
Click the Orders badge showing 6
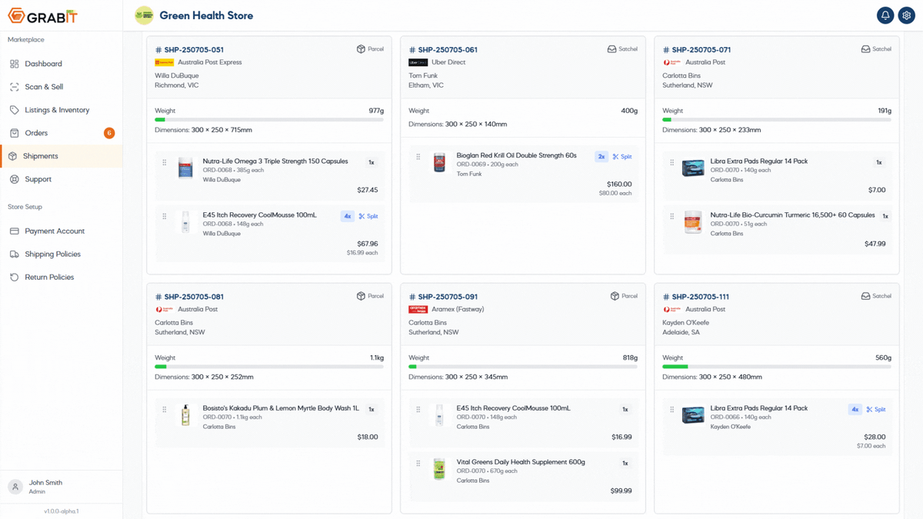(x=109, y=133)
